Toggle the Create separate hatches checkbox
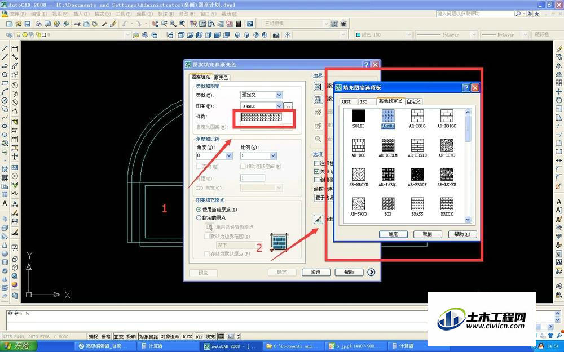This screenshot has height=352, width=564. (x=317, y=180)
